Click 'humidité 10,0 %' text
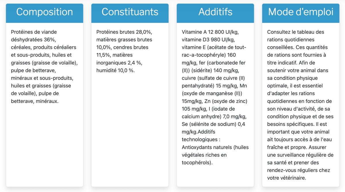The width and height of the screenshot is (345, 192). tap(115, 70)
